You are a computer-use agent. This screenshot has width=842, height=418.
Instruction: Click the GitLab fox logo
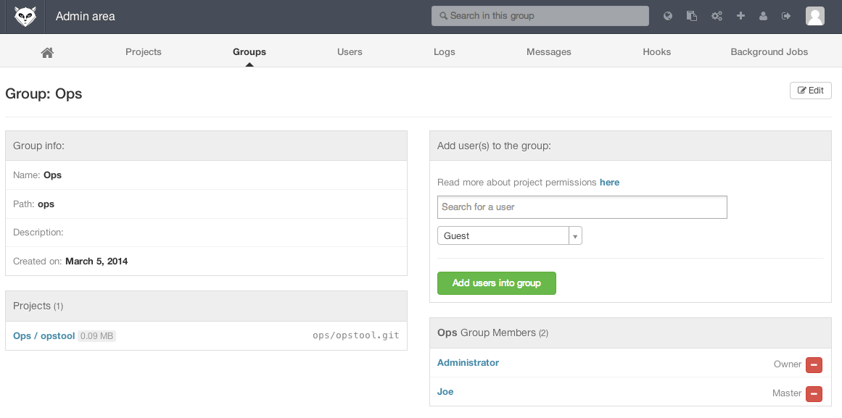pos(25,16)
